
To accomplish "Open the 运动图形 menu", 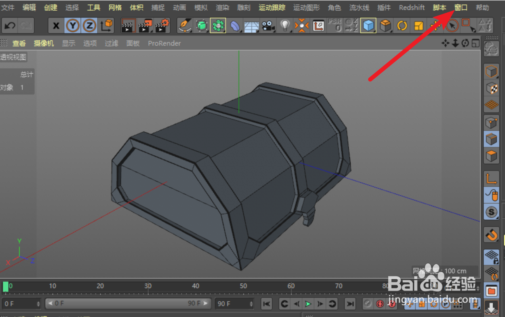I will point(307,8).
